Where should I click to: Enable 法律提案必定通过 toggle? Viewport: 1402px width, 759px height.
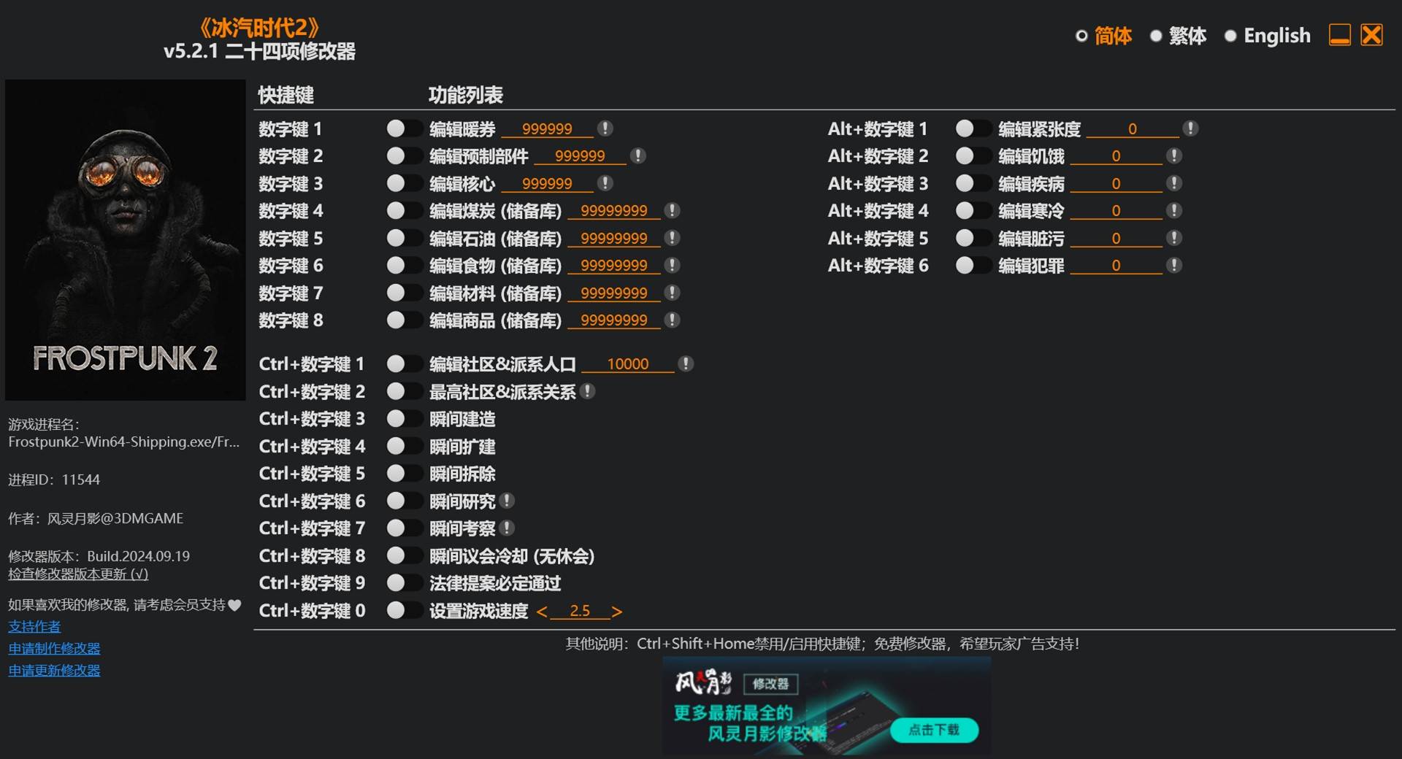404,582
